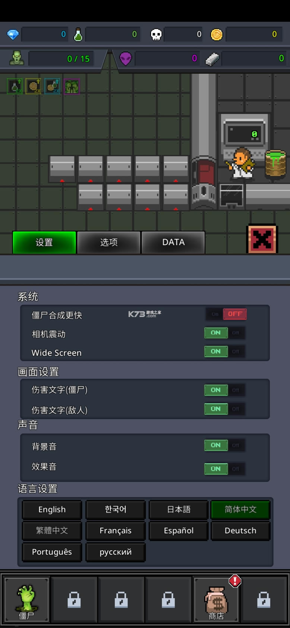Switch to the DATA tab

[173, 243]
